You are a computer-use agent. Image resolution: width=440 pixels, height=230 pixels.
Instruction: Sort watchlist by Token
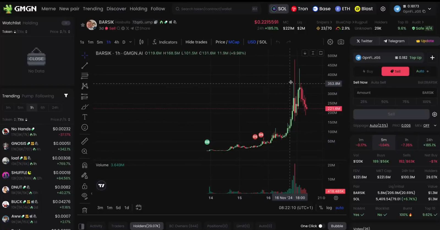pyautogui.click(x=9, y=32)
